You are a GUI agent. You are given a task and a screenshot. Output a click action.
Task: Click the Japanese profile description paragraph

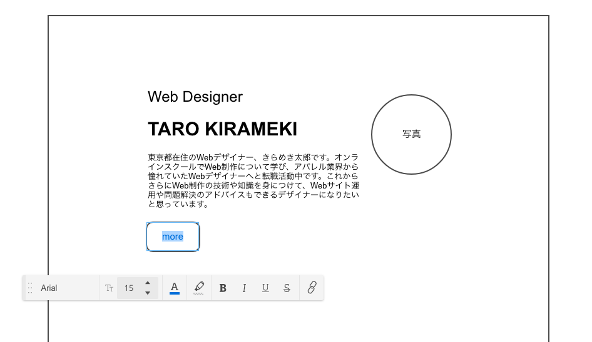[x=253, y=180]
